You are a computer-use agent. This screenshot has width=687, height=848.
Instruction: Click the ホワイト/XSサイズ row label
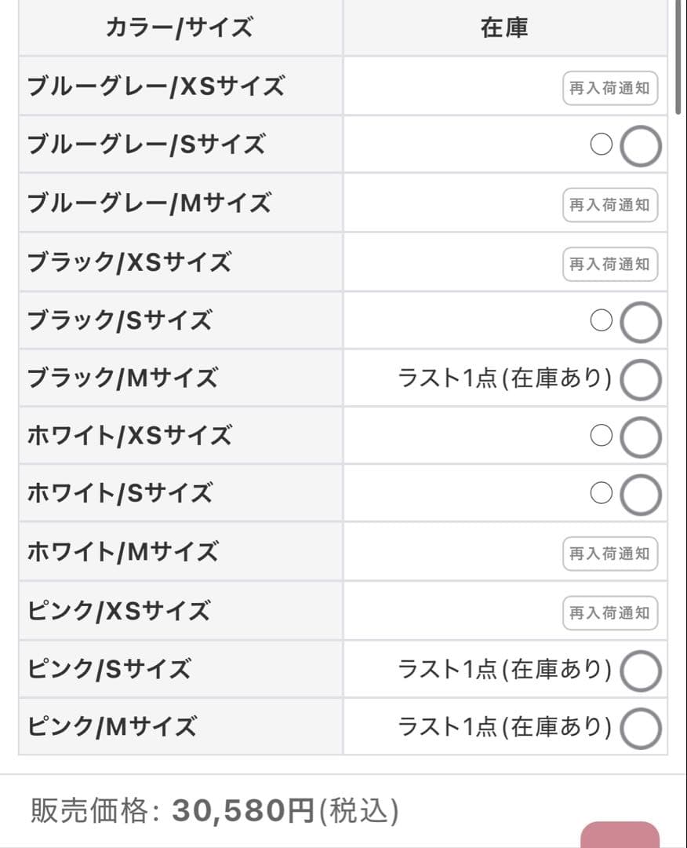[x=129, y=437]
